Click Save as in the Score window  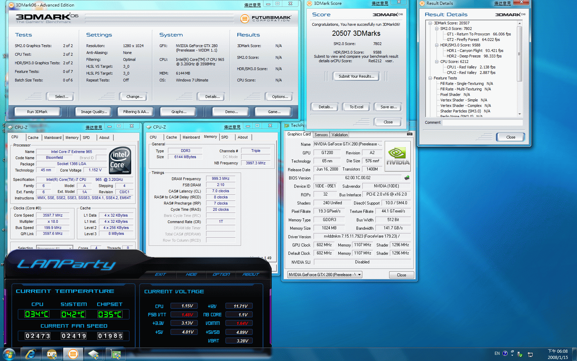(388, 107)
